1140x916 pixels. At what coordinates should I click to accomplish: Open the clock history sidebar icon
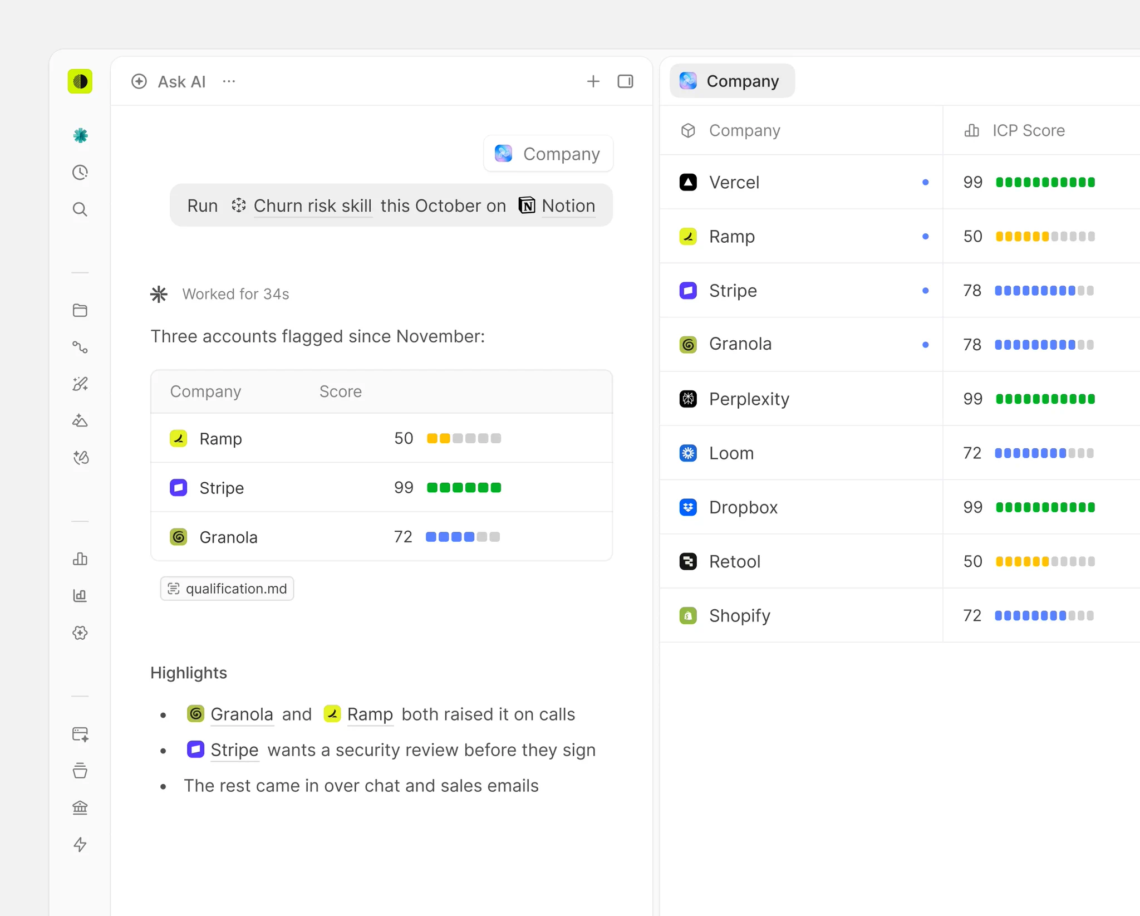(80, 172)
